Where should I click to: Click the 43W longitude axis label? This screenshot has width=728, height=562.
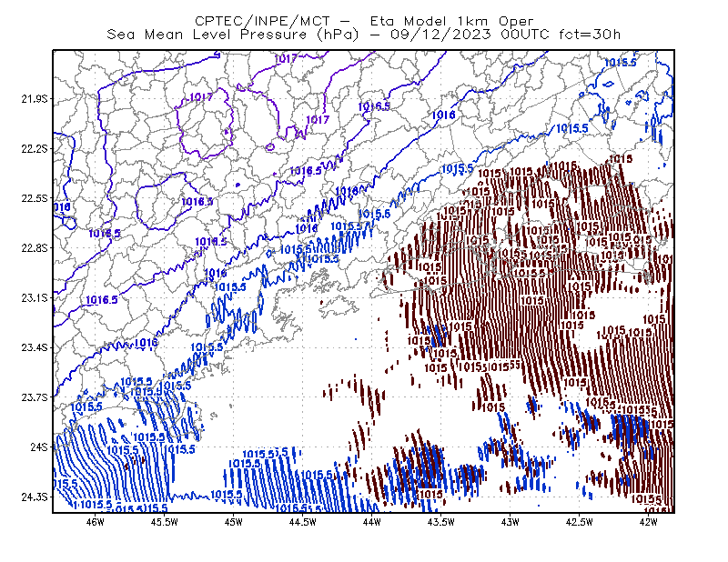[x=510, y=522]
